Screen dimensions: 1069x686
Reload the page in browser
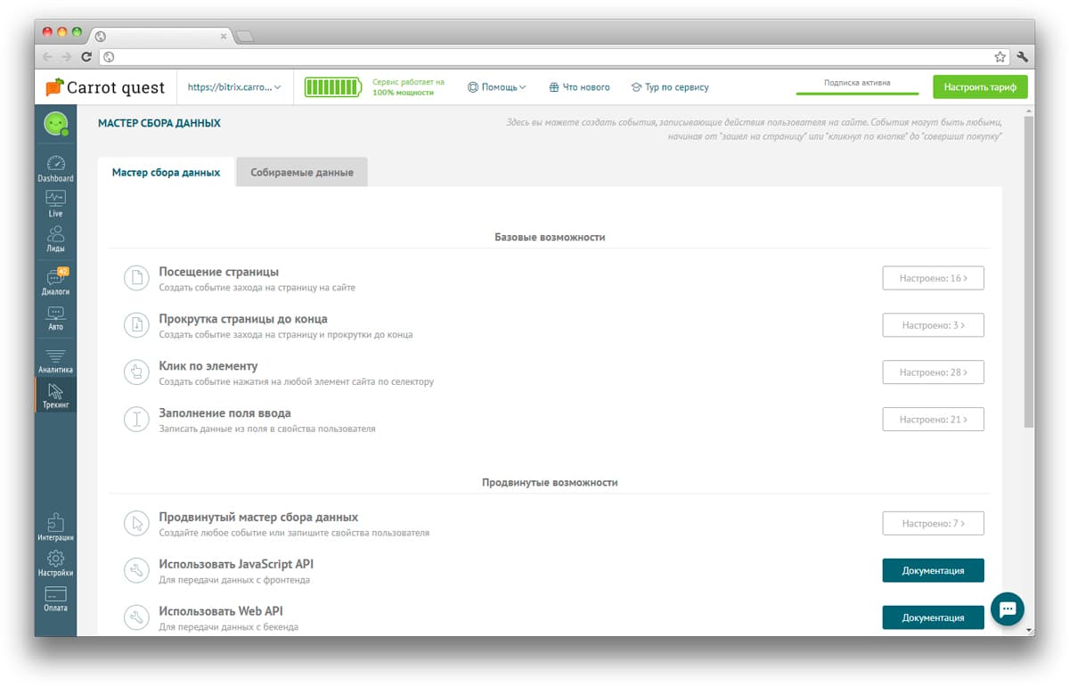tap(86, 56)
